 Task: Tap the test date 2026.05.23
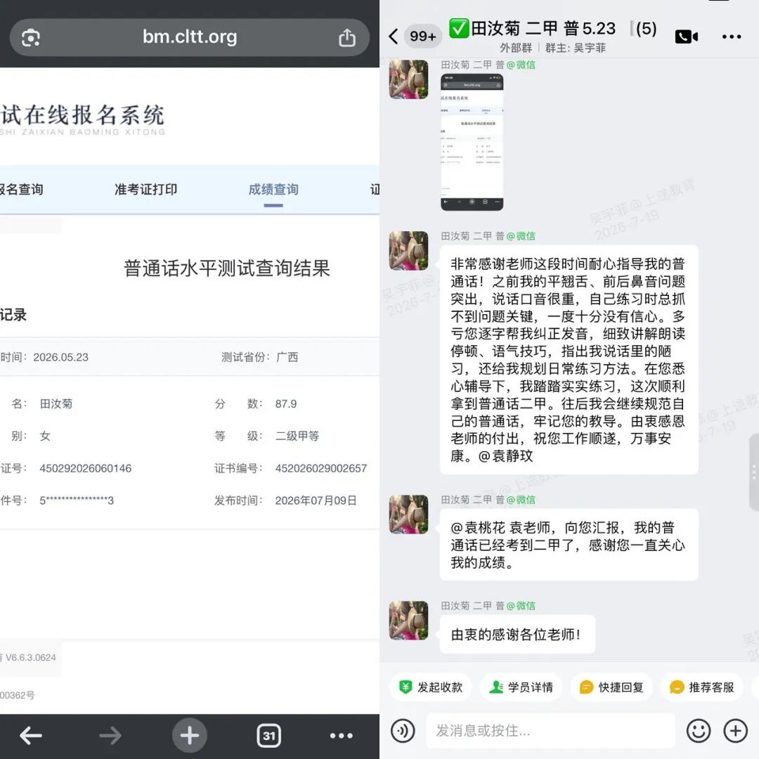[60, 357]
